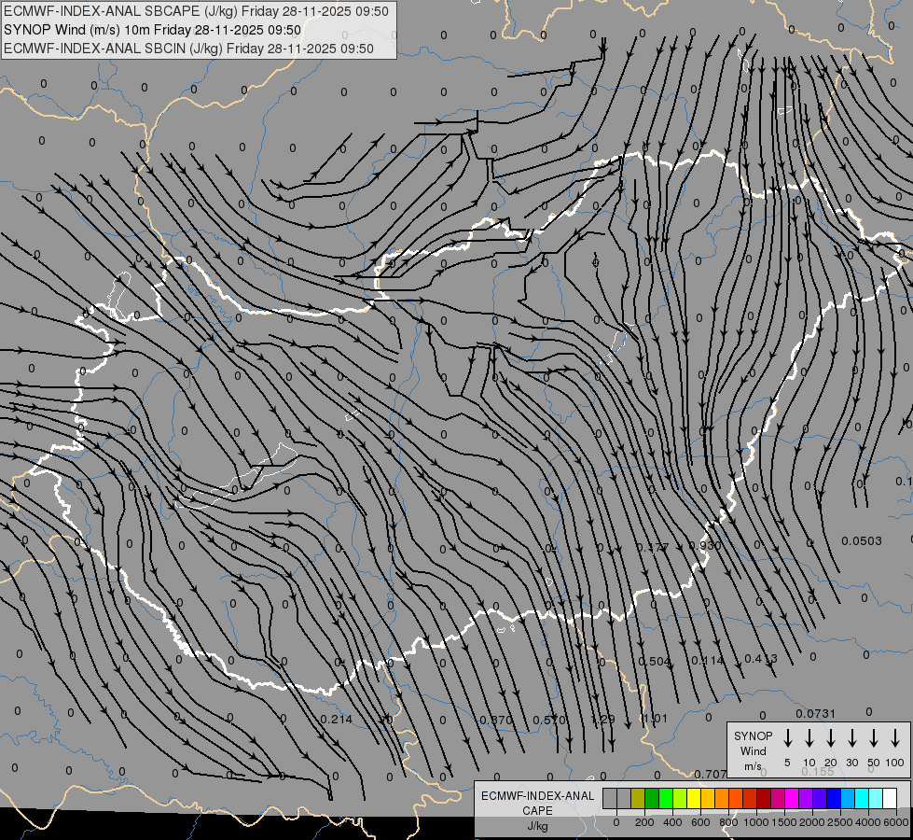913x840 pixels.
Task: Select the dark green CAPE swatch at 200
Action: pyautogui.click(x=652, y=799)
